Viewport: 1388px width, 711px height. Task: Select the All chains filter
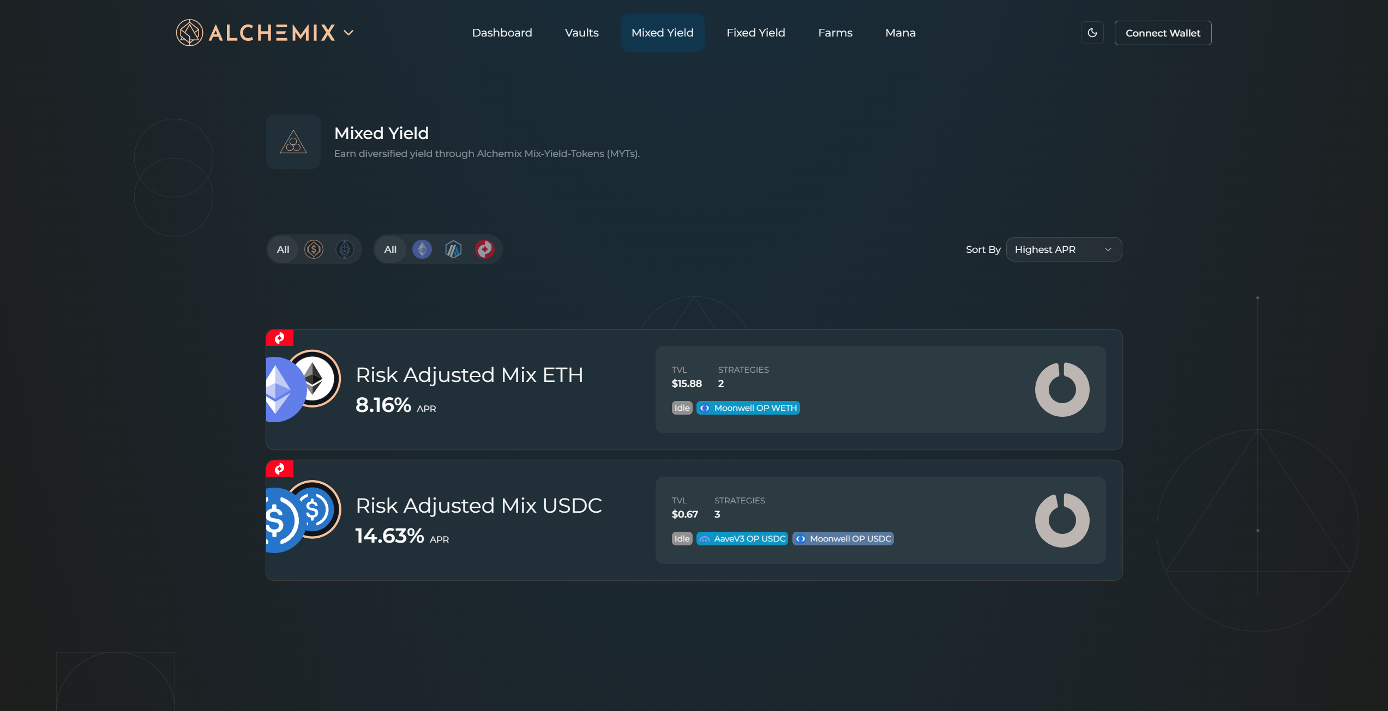coord(390,250)
